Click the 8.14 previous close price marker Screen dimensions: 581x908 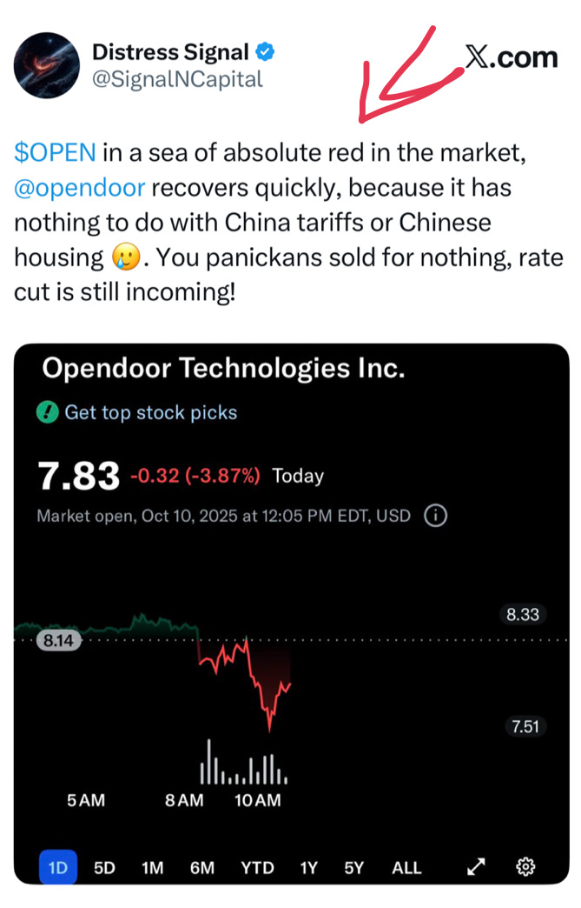[57, 640]
